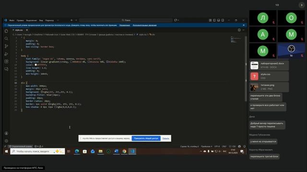This screenshot has height=172, width=307.
Task: Open Task View on the taskbar
Action: click(x=69, y=151)
